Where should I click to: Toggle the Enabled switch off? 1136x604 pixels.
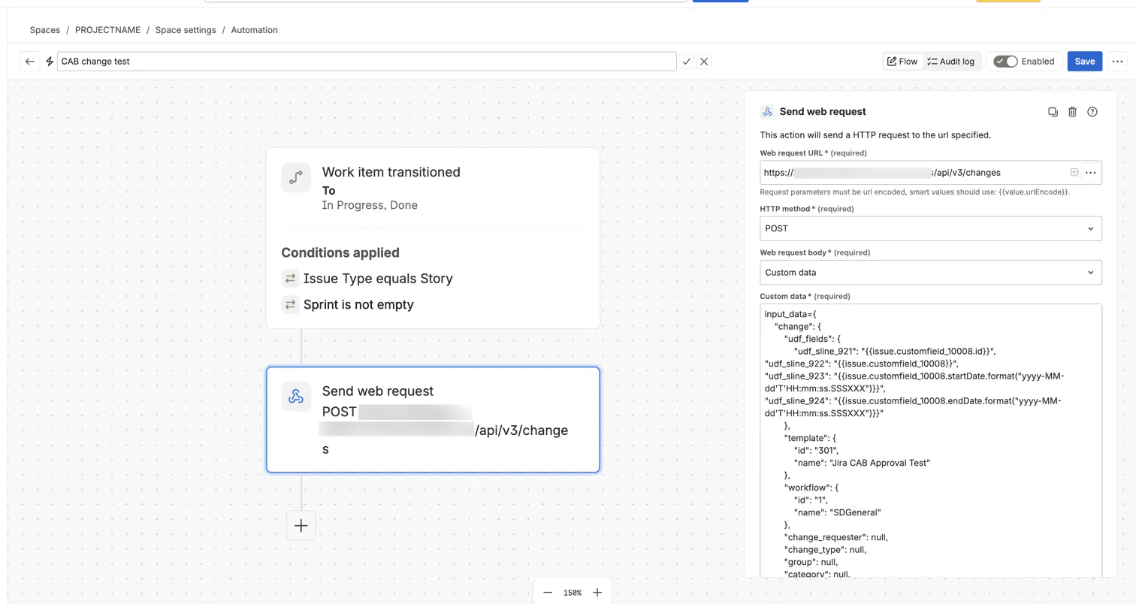click(x=1005, y=62)
